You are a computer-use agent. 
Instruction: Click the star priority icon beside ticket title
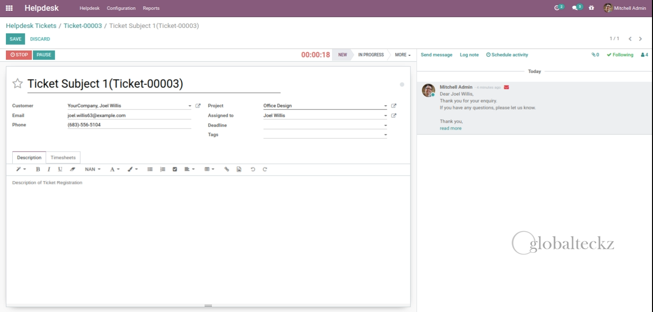(18, 83)
